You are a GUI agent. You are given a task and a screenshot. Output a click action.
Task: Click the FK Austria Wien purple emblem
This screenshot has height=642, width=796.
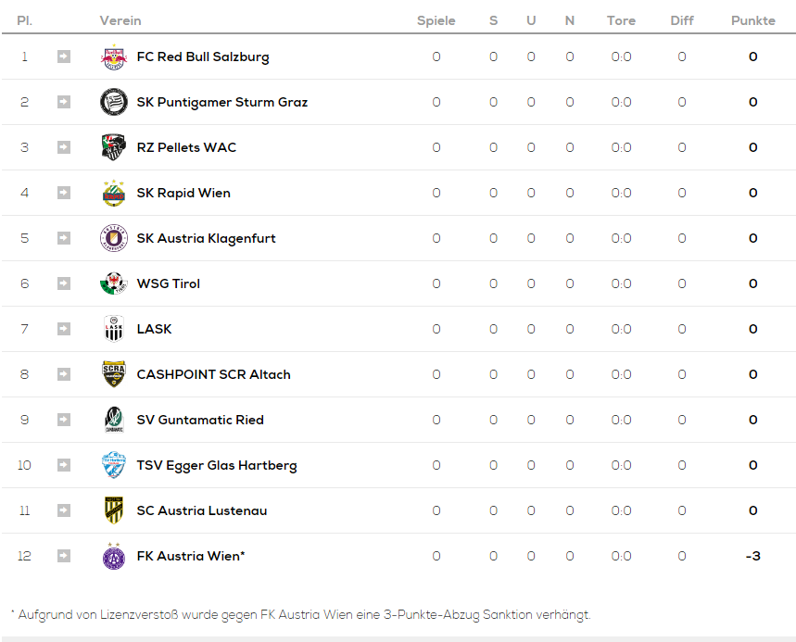click(x=114, y=556)
